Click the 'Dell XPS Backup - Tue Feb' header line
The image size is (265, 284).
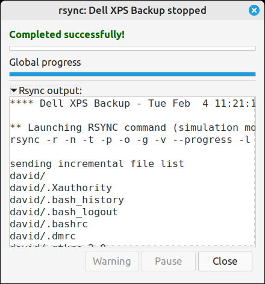pyautogui.click(x=132, y=104)
